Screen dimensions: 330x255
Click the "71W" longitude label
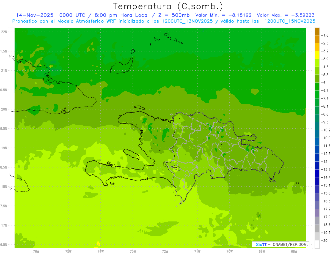[x=197, y=251]
